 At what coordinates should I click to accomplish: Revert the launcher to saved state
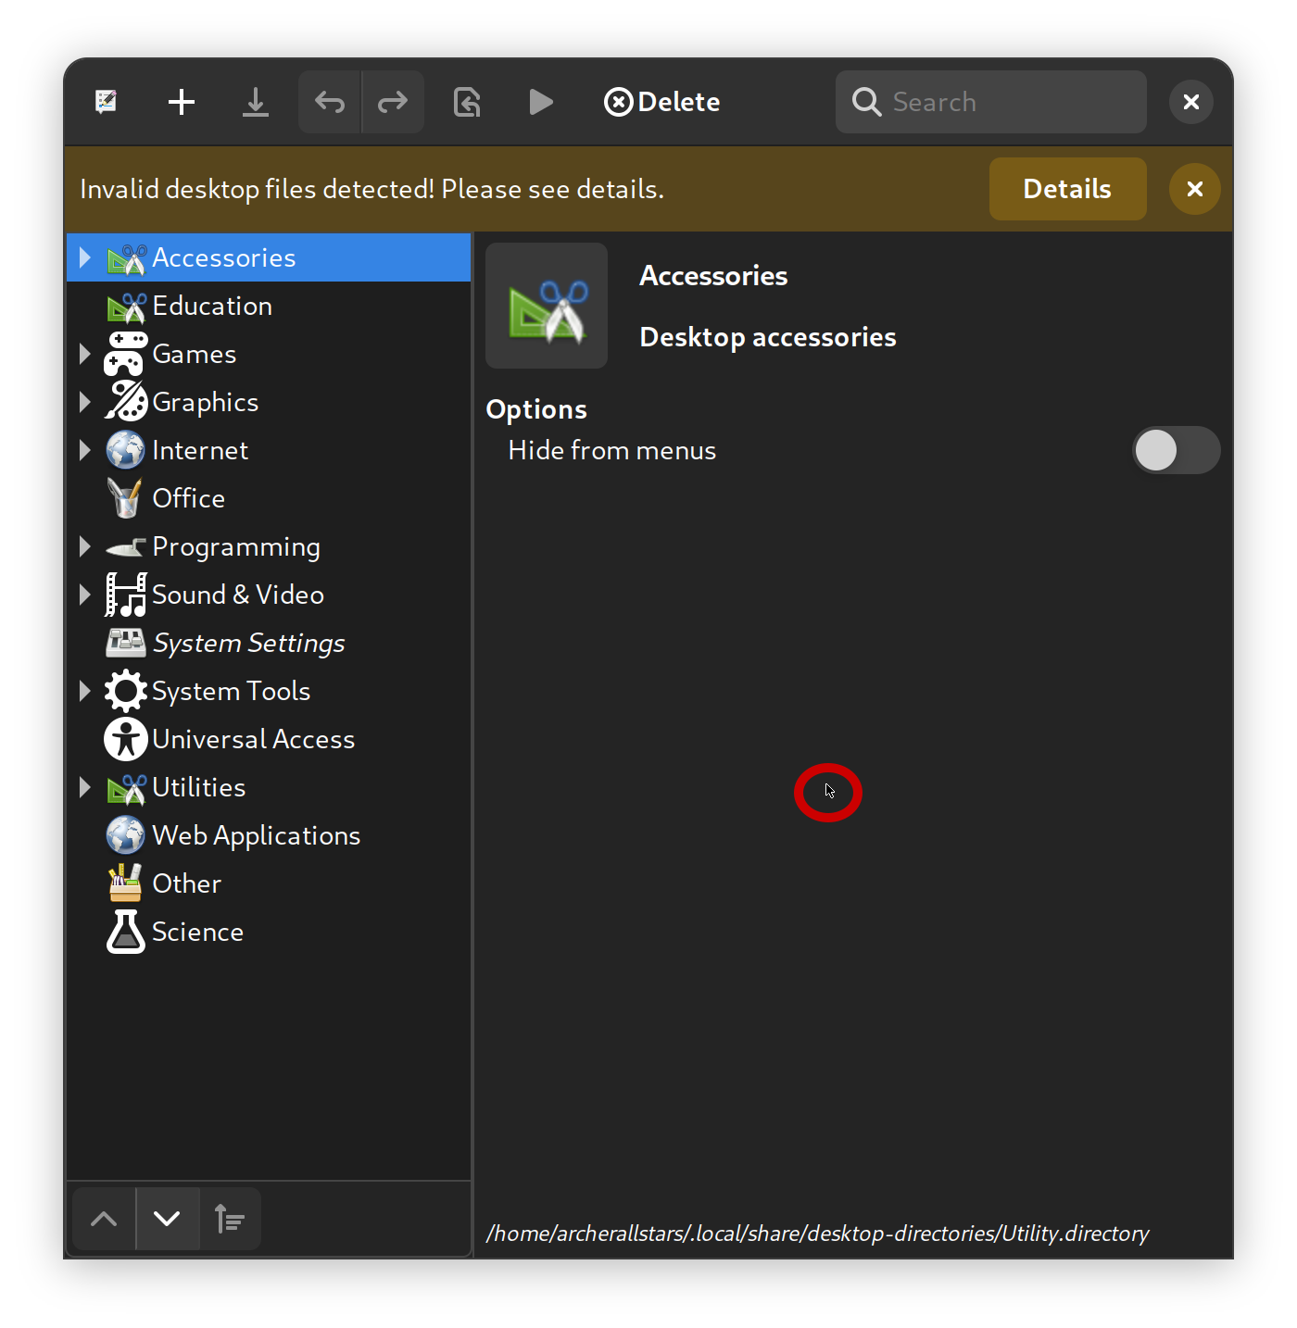(x=467, y=102)
